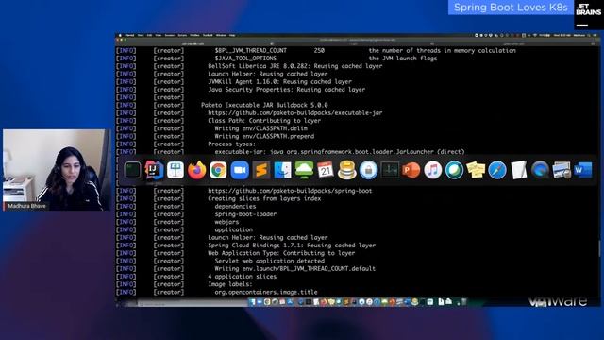The image size is (604, 340).
Task: Launch Sequel Pro pancake icon in Dock
Action: (x=347, y=170)
